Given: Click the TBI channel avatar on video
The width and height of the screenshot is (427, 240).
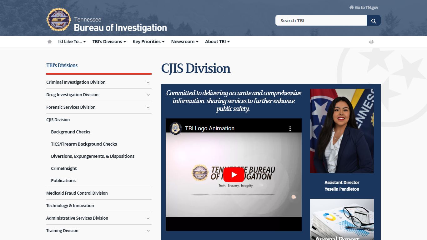Looking at the screenshot, I should coord(176,128).
